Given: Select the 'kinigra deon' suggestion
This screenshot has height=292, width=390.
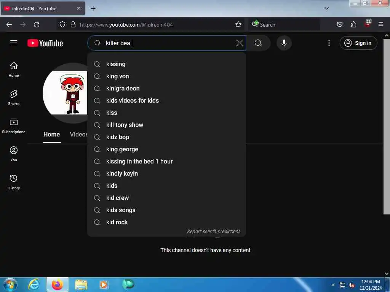Looking at the screenshot, I should click(167, 88).
